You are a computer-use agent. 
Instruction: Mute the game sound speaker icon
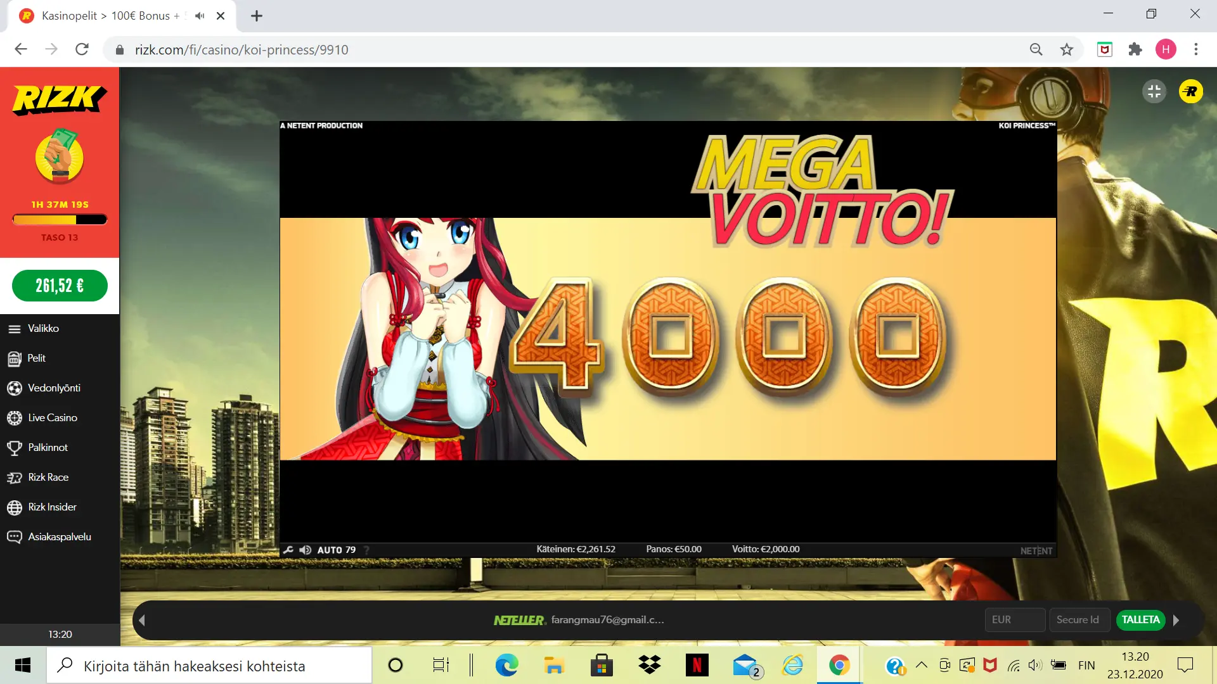[x=306, y=550]
